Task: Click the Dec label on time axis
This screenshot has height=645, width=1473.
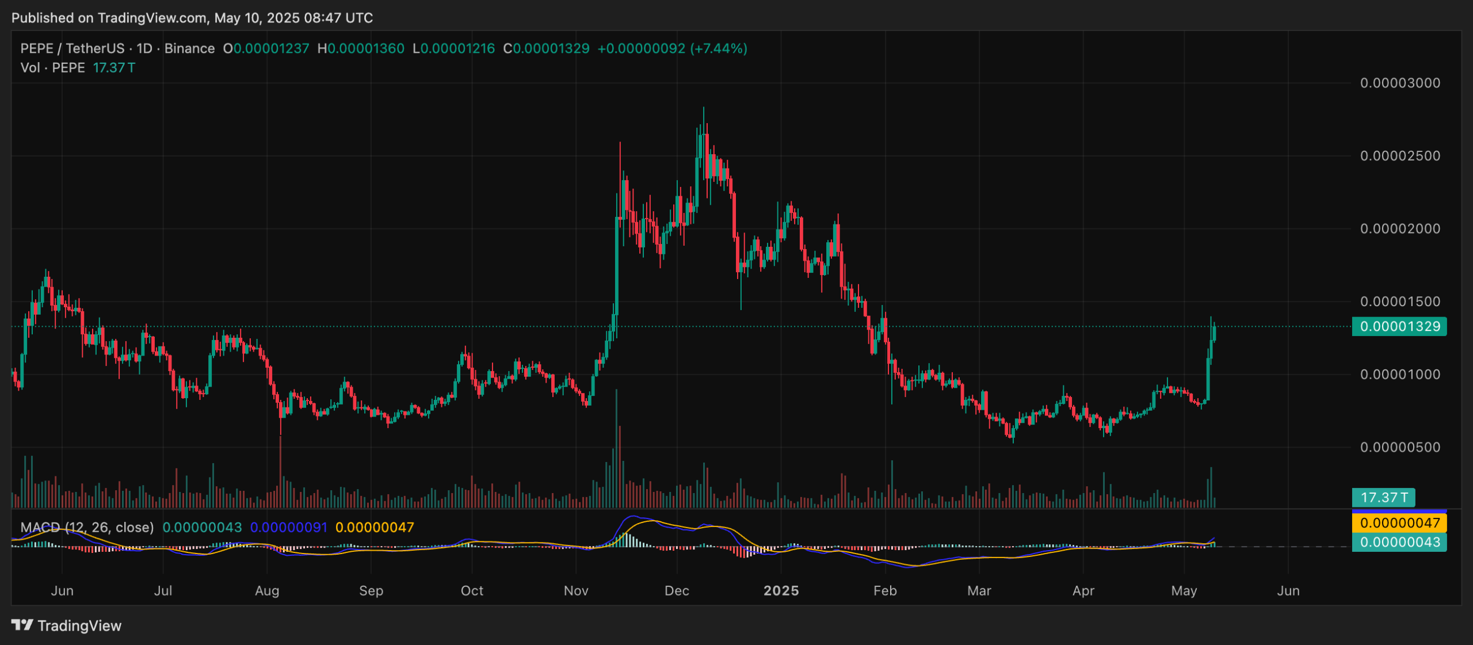Action: click(677, 591)
